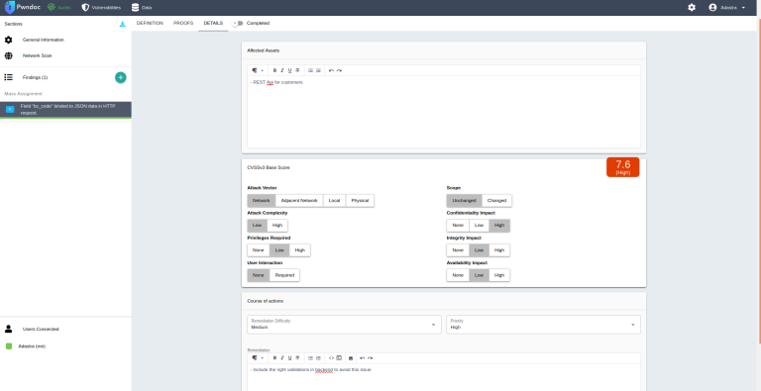The width and height of the screenshot is (761, 391).
Task: Click into the Affected Assets text area
Action: [x=444, y=112]
